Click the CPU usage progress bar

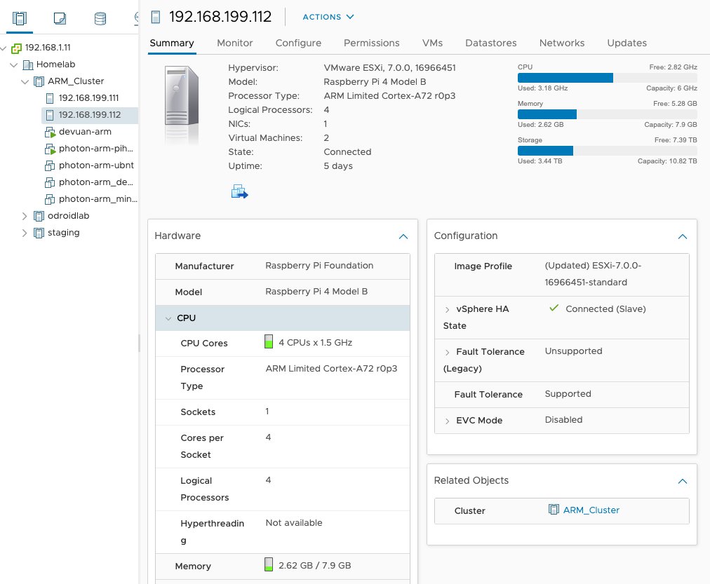click(x=607, y=78)
